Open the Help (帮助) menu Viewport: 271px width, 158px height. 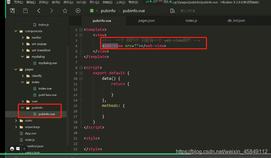(x=133, y=2)
